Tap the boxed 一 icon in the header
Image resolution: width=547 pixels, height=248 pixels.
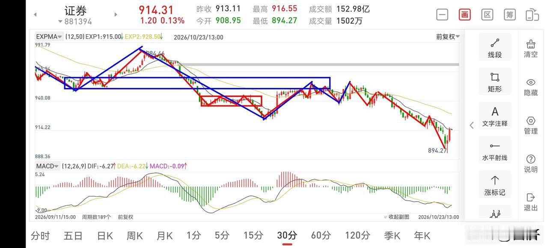(x=442, y=15)
